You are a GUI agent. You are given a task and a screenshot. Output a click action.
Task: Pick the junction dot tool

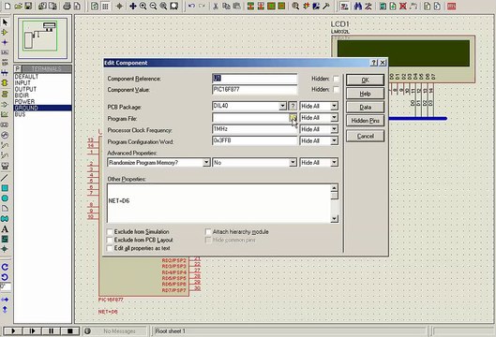5,42
